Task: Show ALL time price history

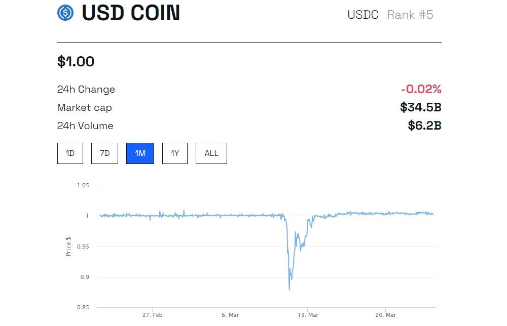Action: pos(211,153)
